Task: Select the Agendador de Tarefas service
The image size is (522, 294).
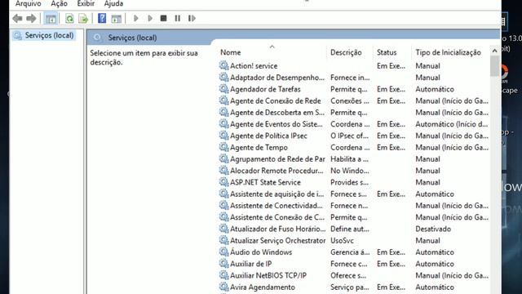Action: click(x=265, y=89)
